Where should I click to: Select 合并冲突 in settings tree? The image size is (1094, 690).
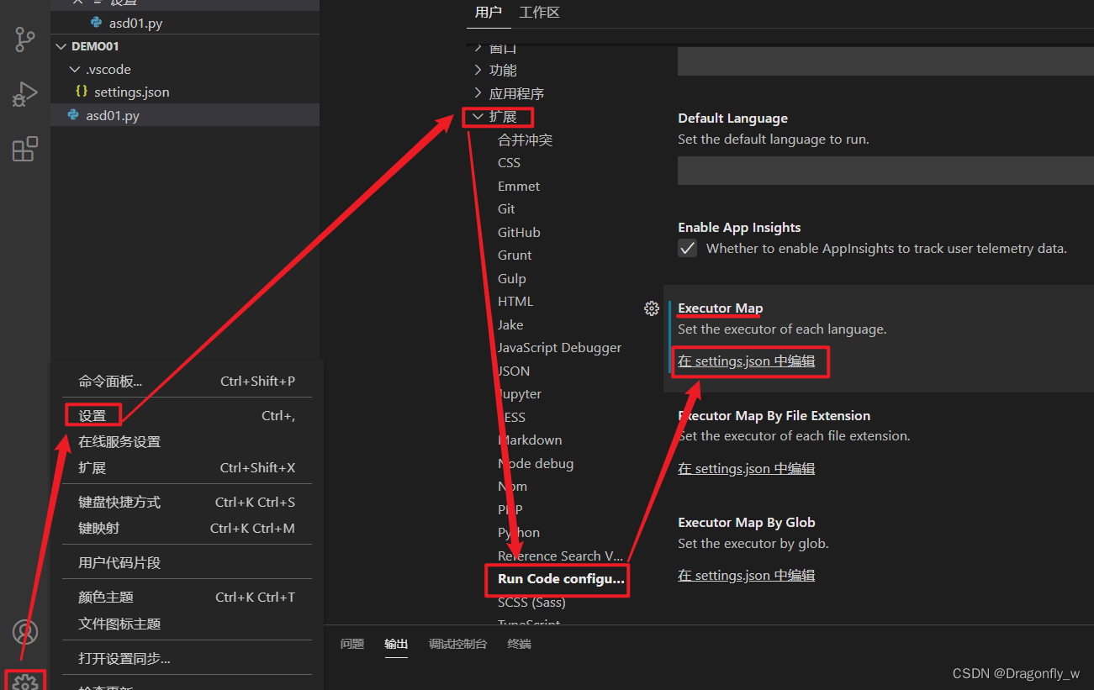click(x=526, y=140)
